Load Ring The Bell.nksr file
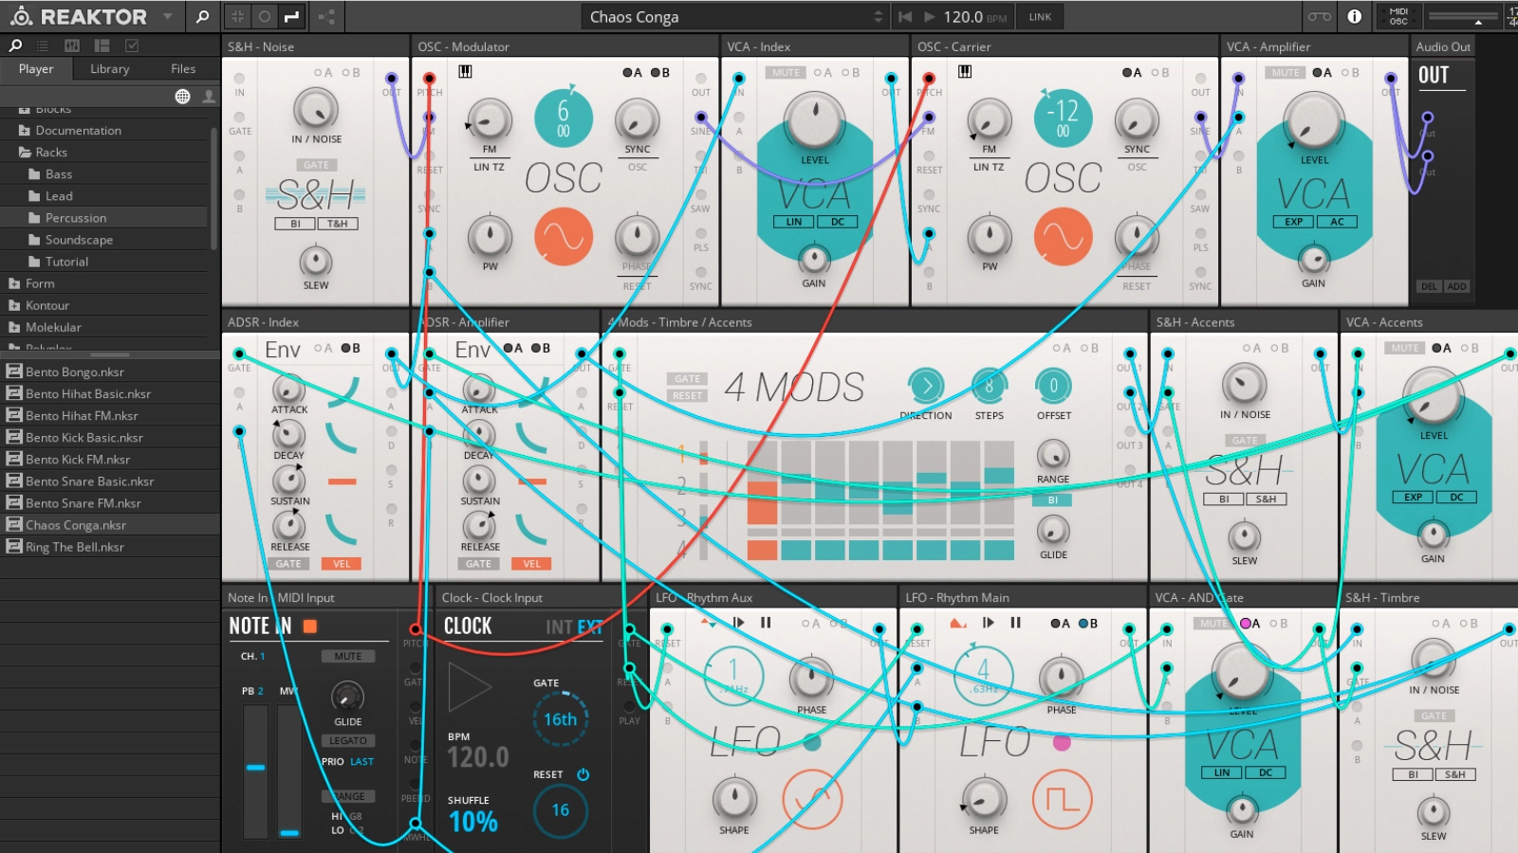 [110, 547]
